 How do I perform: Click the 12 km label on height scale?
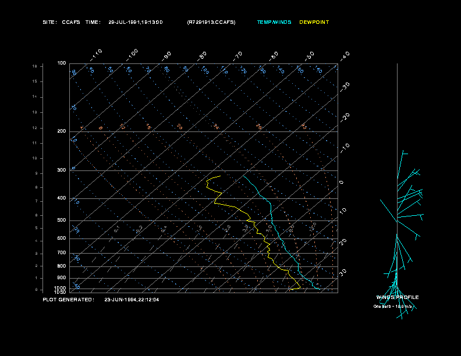(x=35, y=128)
